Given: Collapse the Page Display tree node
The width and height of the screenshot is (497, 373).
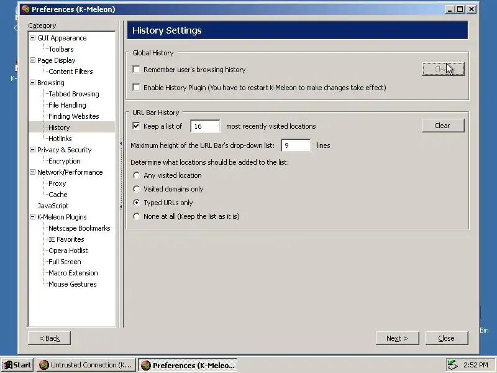Looking at the screenshot, I should 32,60.
